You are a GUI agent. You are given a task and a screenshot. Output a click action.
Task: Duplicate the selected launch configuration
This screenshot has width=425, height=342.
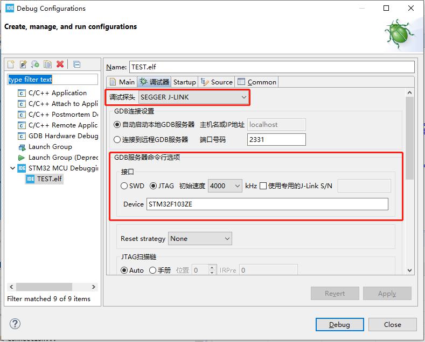tap(48, 65)
